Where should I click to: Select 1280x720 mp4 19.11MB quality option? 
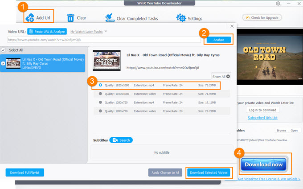point(100,103)
